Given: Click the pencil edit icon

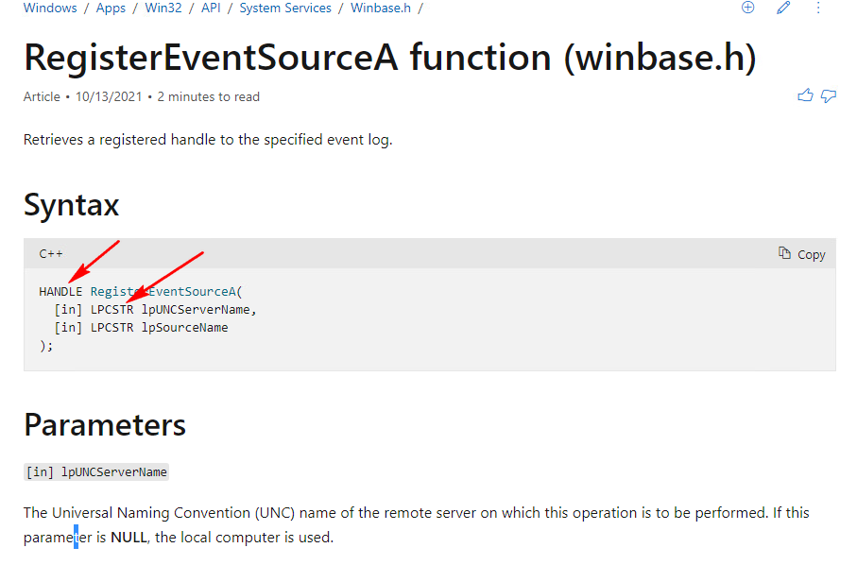Looking at the screenshot, I should coord(783,8).
